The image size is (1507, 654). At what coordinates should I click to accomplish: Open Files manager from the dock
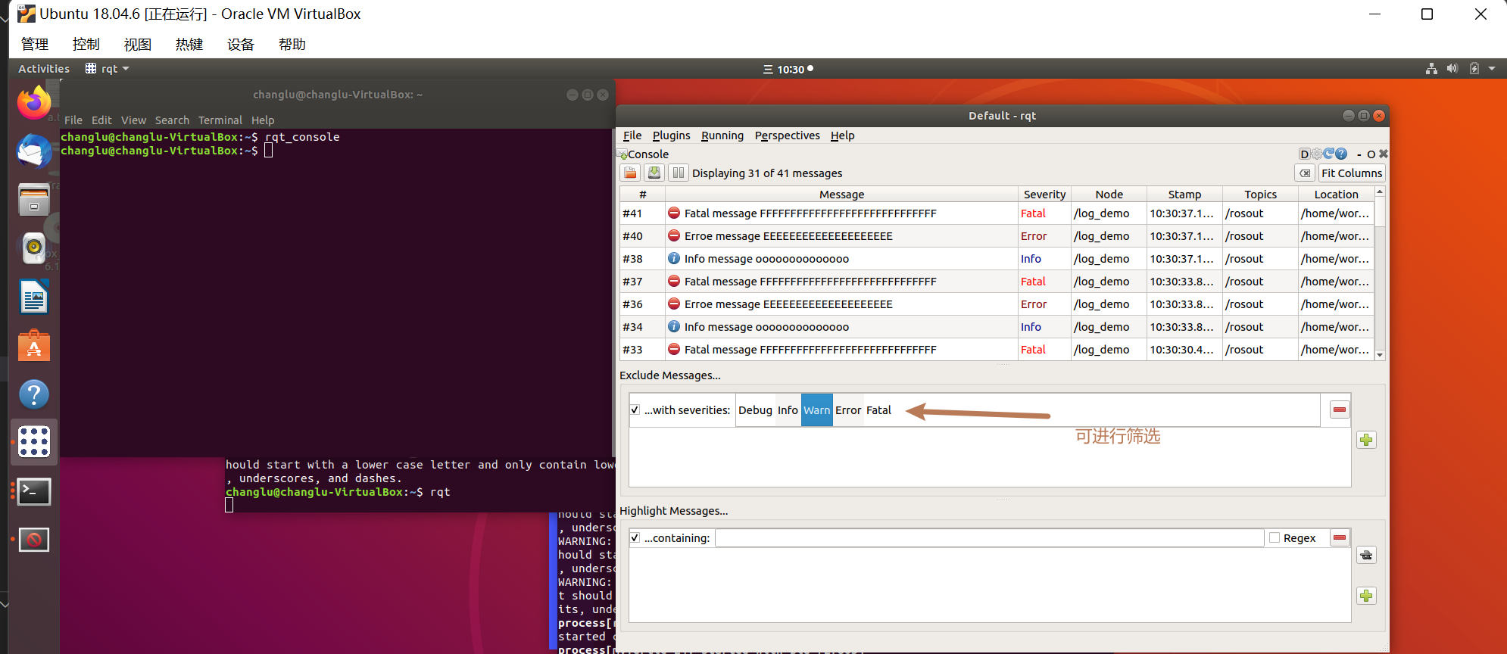tap(33, 200)
